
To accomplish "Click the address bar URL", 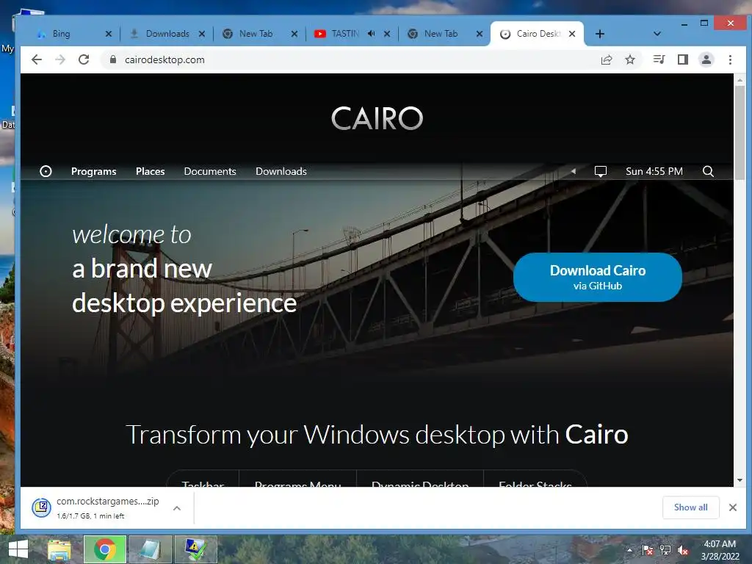I will pyautogui.click(x=164, y=59).
